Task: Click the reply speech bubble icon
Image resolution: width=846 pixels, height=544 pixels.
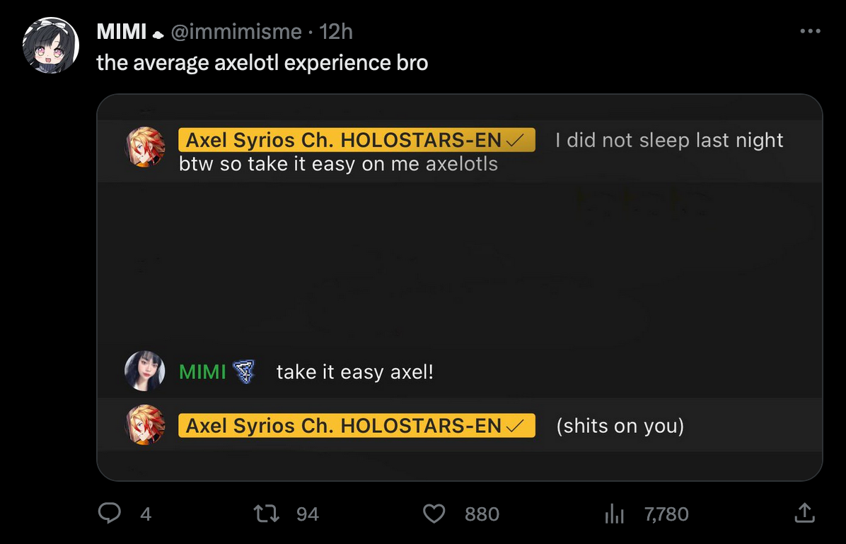Action: [109, 514]
